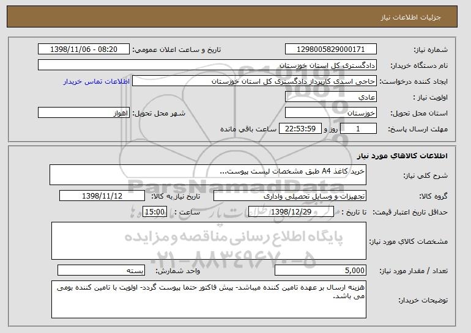Click the delivery city field اهواز

pos(84,113)
